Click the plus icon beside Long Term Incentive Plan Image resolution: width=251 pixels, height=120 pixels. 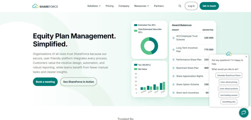(173, 49)
